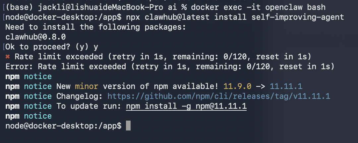Click the red X error mark
Image resolution: width=358 pixels, height=143 pixels.
[8, 57]
